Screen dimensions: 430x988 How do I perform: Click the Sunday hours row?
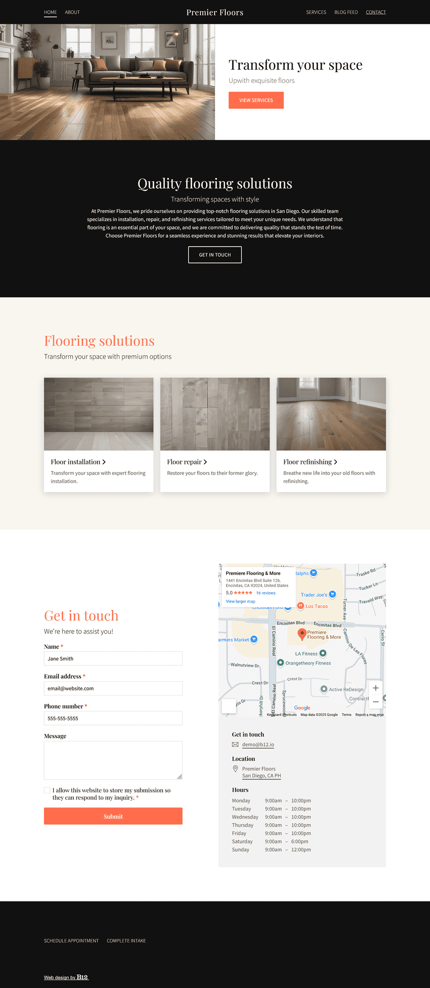pyautogui.click(x=271, y=850)
